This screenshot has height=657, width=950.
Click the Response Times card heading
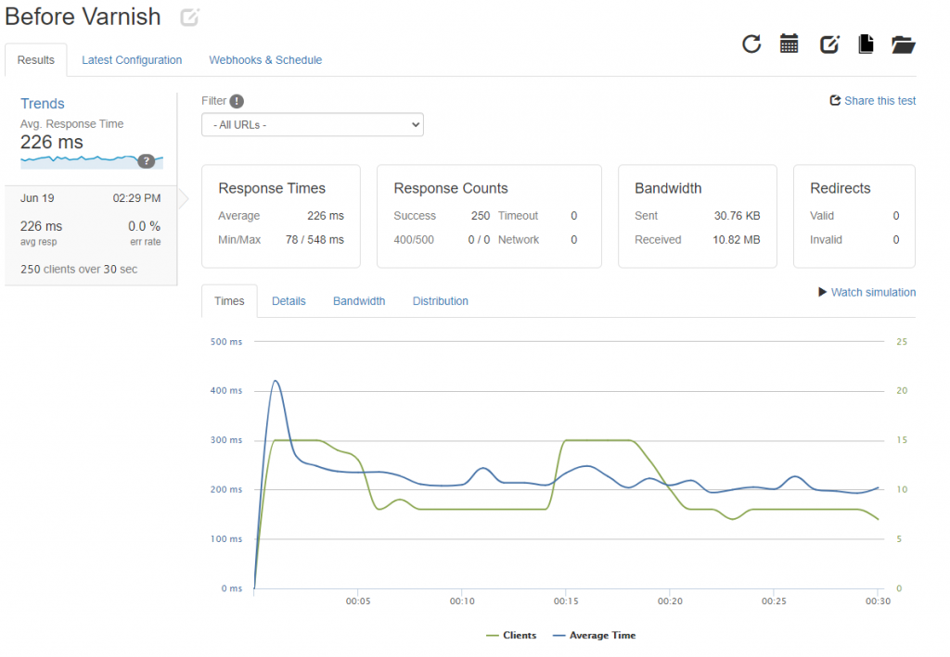[x=272, y=188]
